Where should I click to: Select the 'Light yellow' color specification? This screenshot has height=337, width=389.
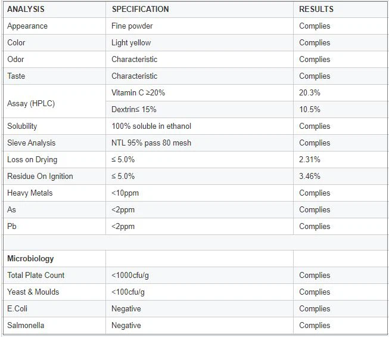click(x=131, y=43)
